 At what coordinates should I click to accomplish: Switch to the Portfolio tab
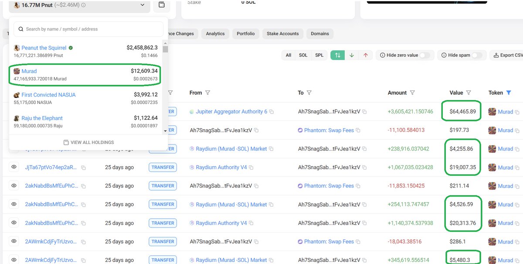click(x=246, y=33)
